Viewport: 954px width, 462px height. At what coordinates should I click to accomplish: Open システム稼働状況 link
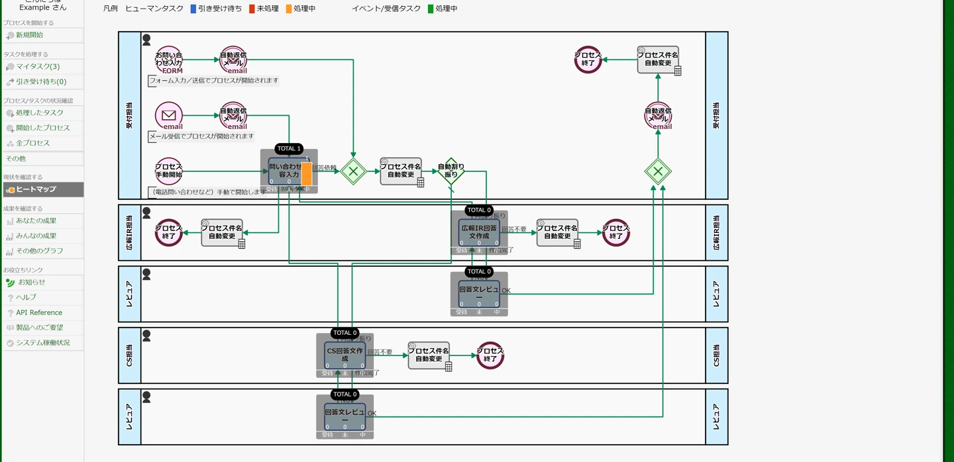tap(42, 343)
